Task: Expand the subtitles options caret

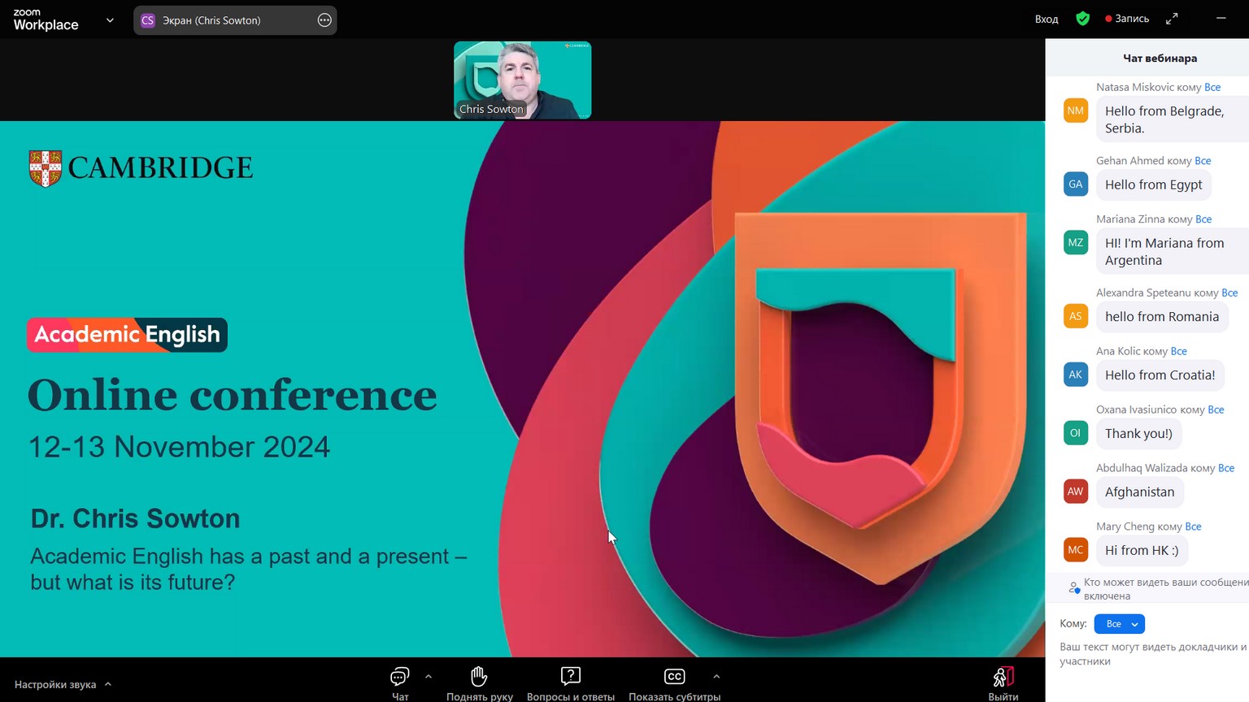Action: coord(716,676)
